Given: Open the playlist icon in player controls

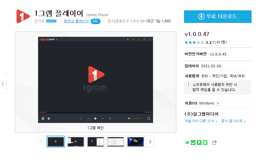Looking at the screenshot, I should [43, 118].
